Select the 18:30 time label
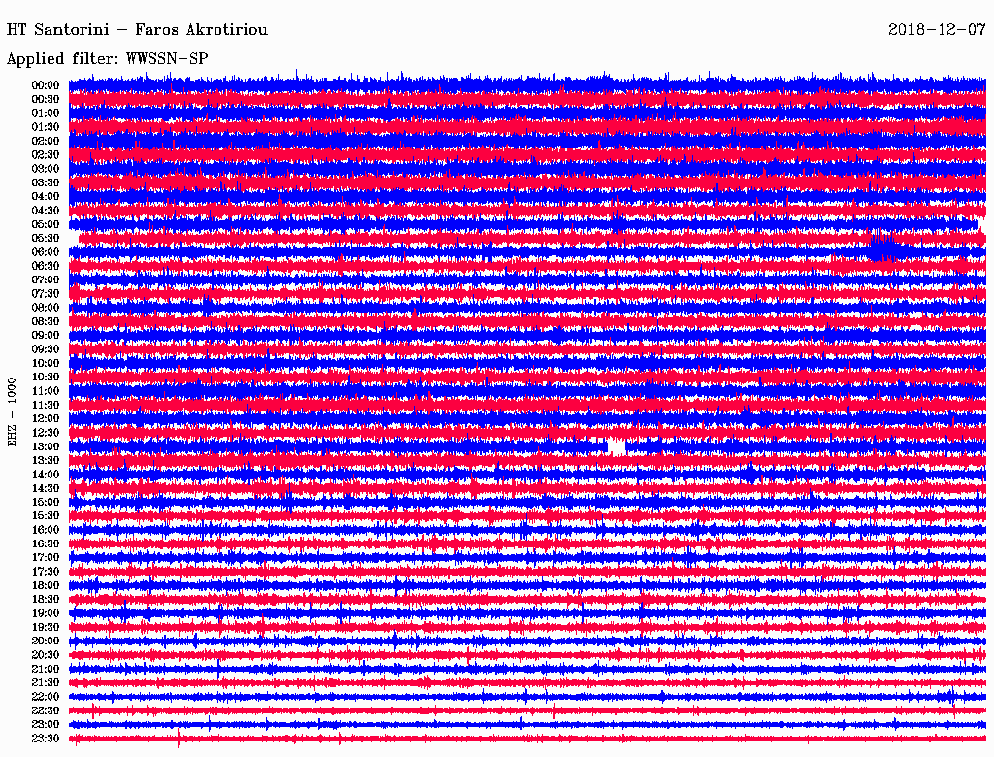The height and width of the screenshot is (757, 994). (46, 599)
